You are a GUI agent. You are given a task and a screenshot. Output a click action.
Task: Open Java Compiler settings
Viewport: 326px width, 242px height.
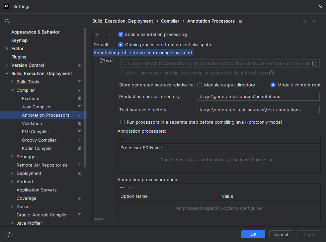(x=37, y=107)
